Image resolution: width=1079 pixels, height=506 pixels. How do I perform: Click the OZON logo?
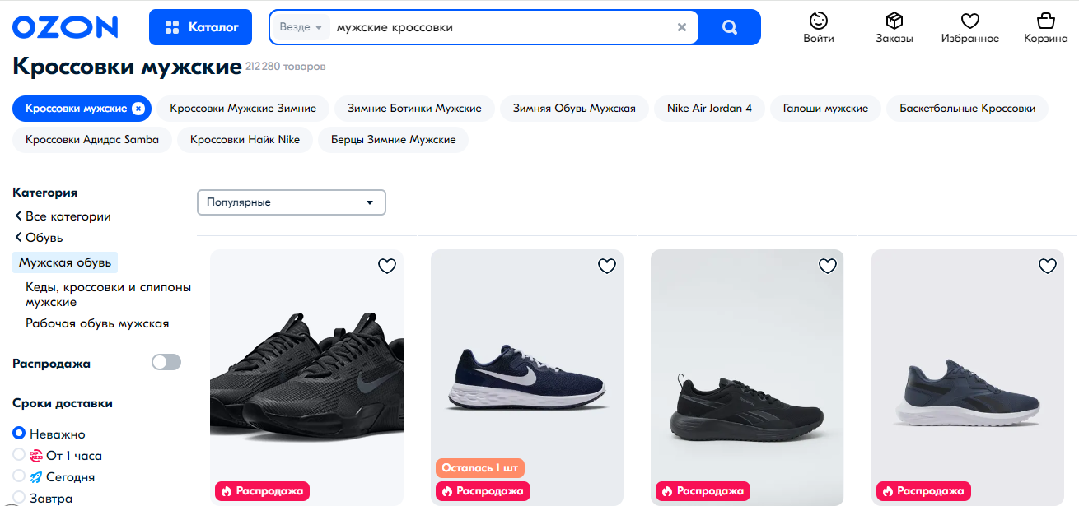click(65, 27)
